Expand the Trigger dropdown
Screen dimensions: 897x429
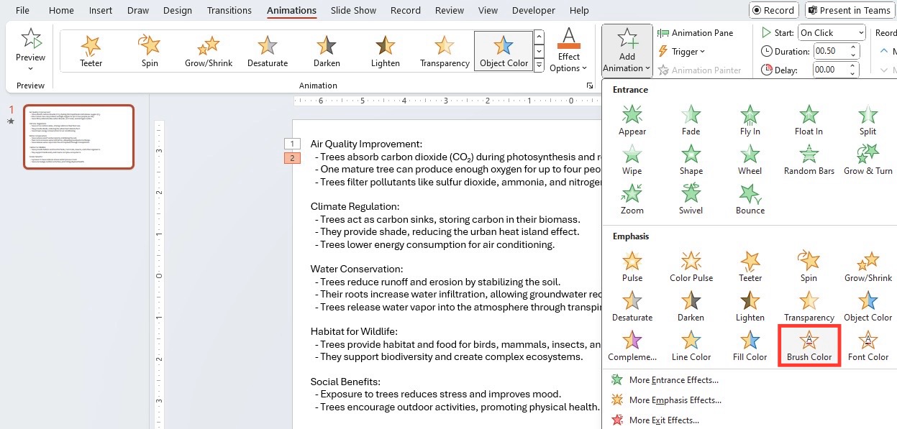(x=681, y=51)
